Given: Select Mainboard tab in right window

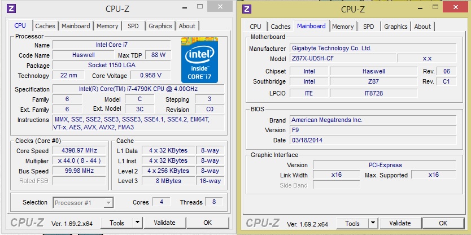Looking at the screenshot, I should point(311,26).
